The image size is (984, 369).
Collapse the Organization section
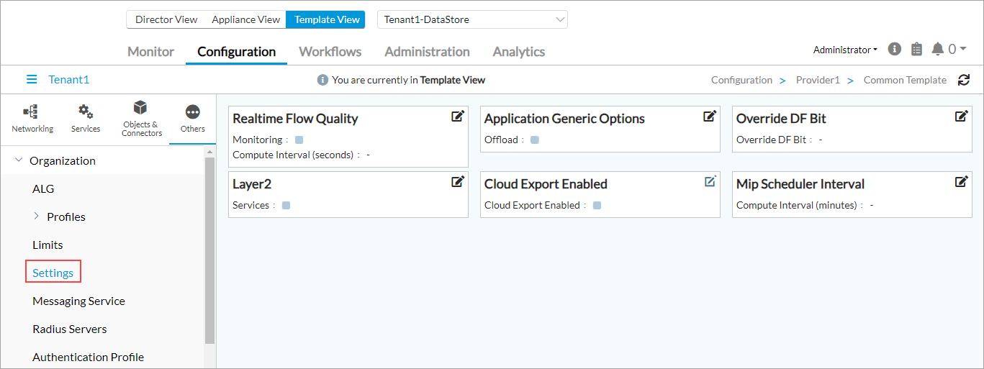[19, 160]
